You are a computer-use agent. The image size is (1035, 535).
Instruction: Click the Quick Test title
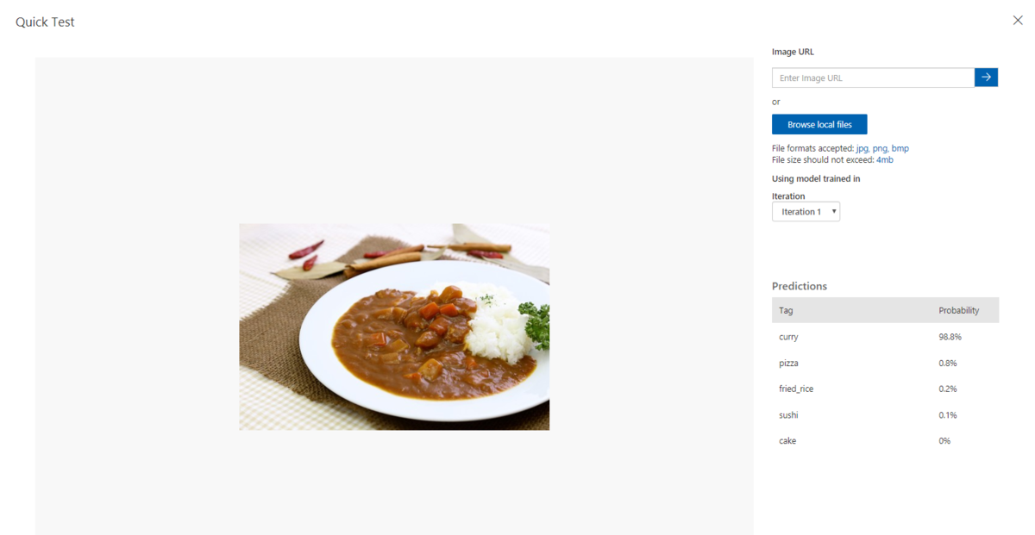[x=45, y=22]
